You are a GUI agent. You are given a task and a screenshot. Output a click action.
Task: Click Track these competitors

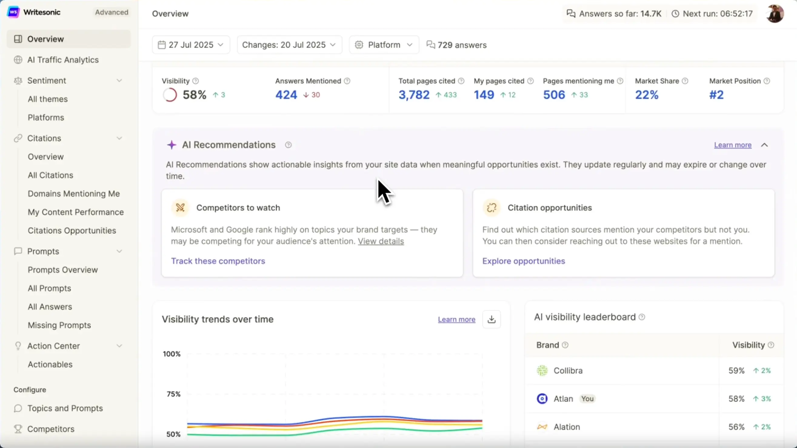(218, 261)
